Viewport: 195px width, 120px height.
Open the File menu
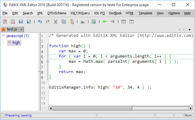pos(5,13)
